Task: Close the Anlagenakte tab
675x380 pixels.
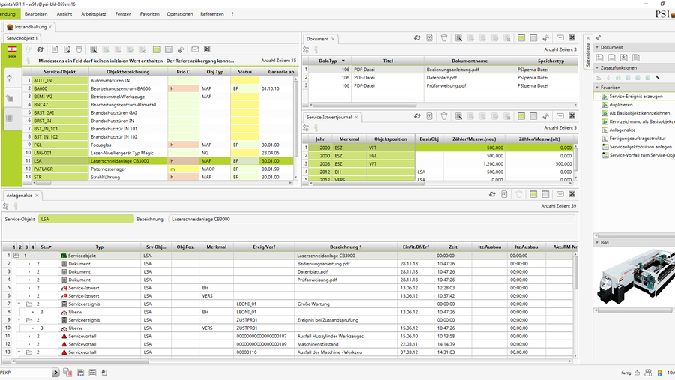Action: coord(37,196)
